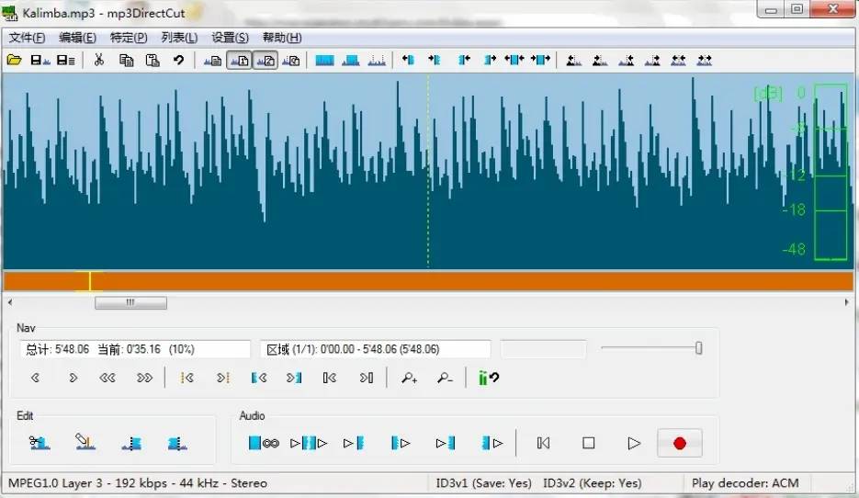Rewind to start with the skip-back button
The image size is (859, 498).
coord(544,443)
